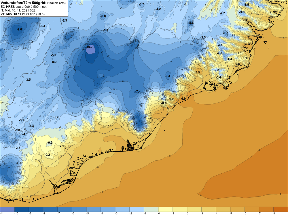Click the -4.5 temperature label
The height and width of the screenshot is (215, 288).
point(226,33)
